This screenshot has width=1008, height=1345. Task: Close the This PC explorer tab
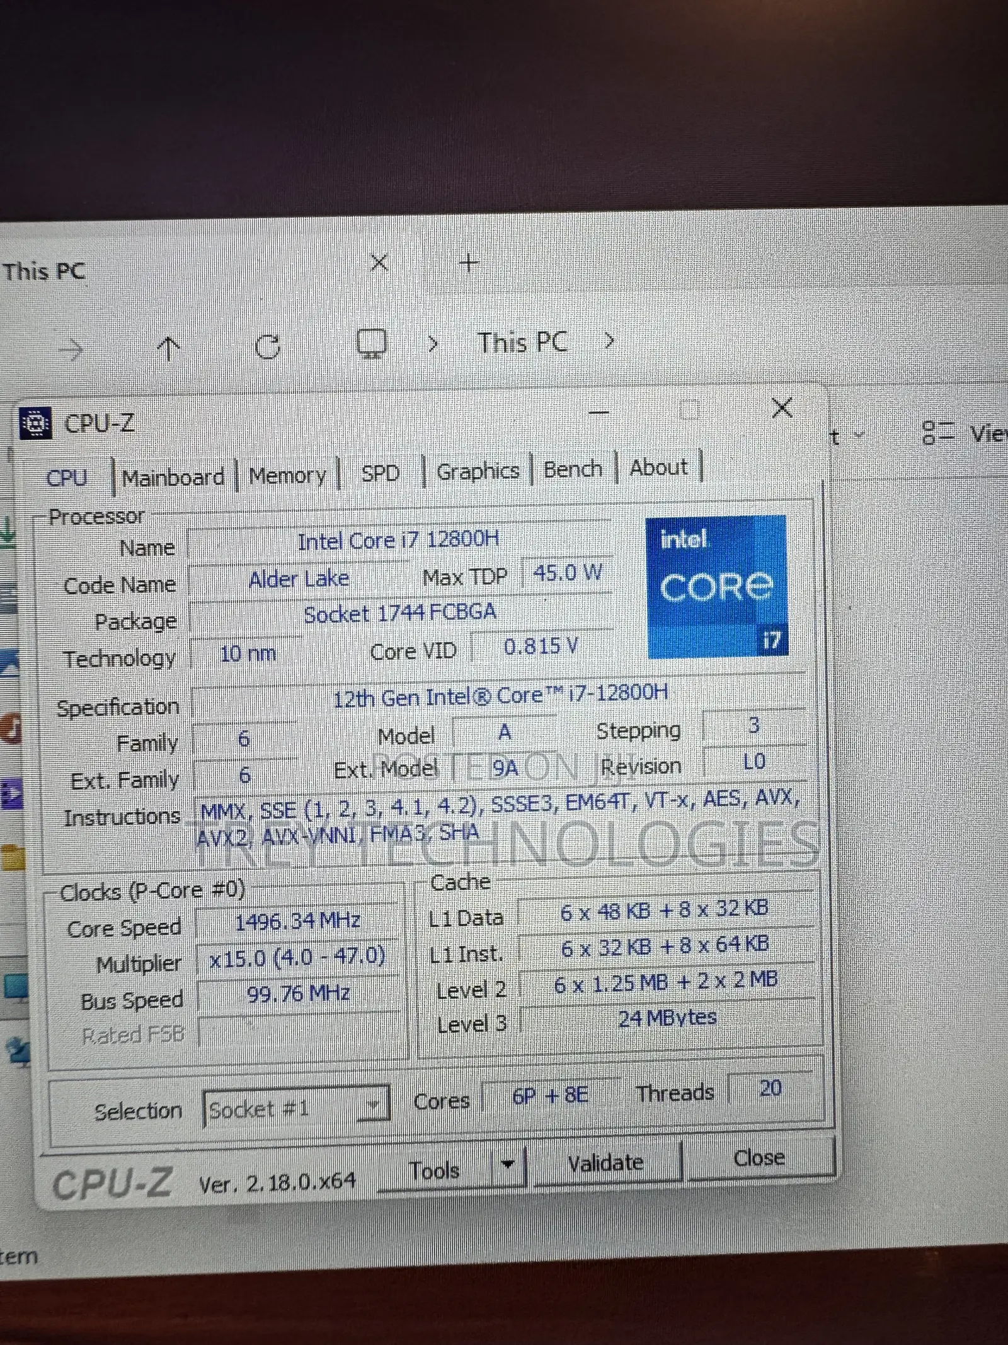(x=379, y=262)
